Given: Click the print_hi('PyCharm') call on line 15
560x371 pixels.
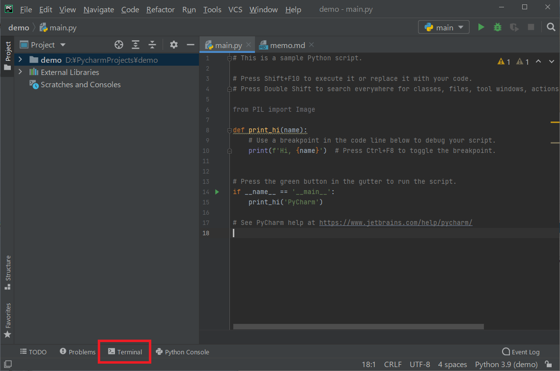Looking at the screenshot, I should (285, 202).
